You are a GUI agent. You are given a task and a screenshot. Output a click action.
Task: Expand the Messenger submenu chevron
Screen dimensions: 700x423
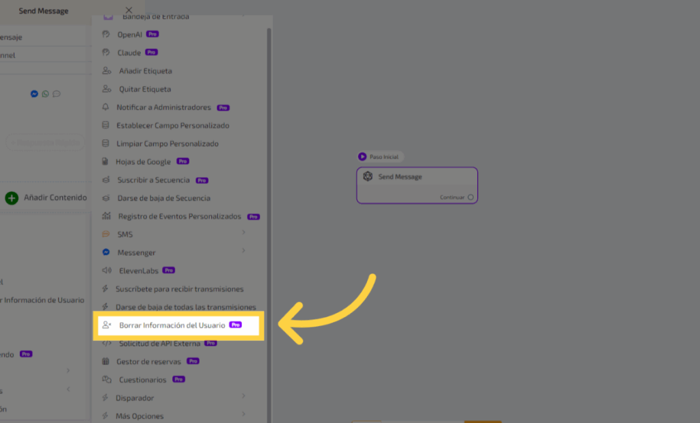coord(243,251)
